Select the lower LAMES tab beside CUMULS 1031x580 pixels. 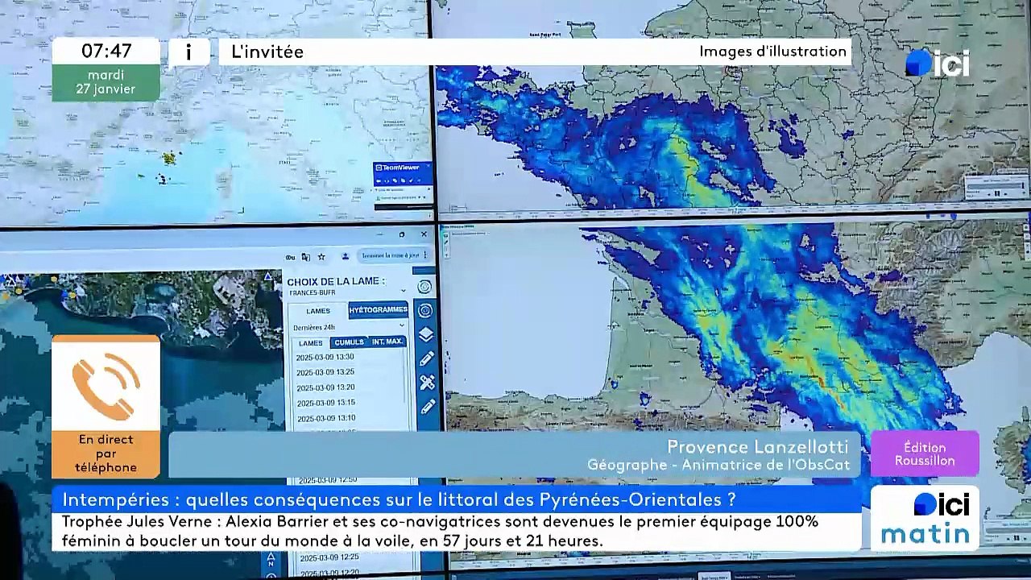click(x=311, y=343)
